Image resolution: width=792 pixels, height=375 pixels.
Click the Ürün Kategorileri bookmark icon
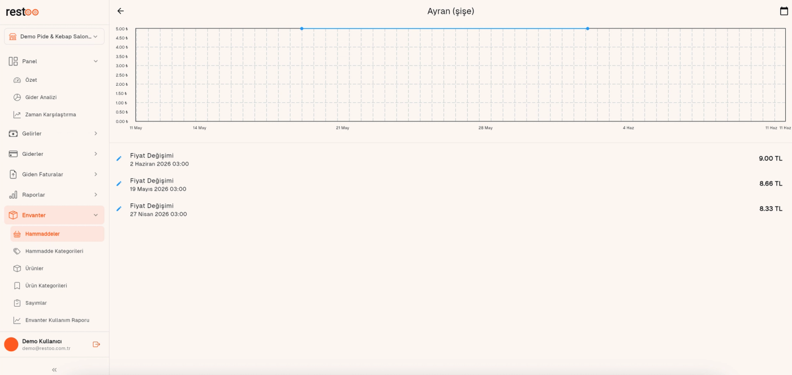pos(17,286)
